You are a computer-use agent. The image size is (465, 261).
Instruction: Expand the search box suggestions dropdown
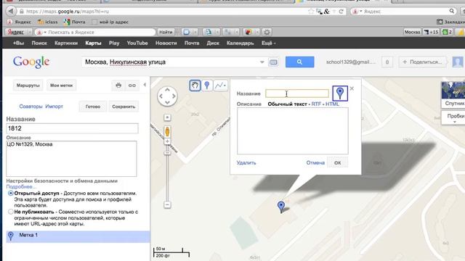(262, 62)
